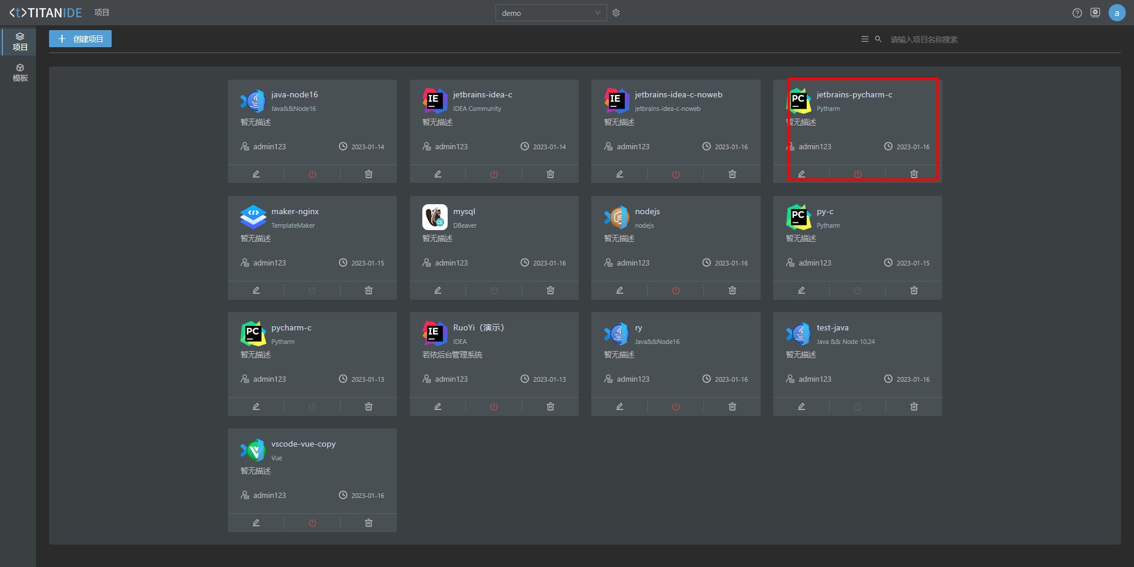Click the TITANIDE logo
Screen dimensions: 1134x567
[x=45, y=12]
